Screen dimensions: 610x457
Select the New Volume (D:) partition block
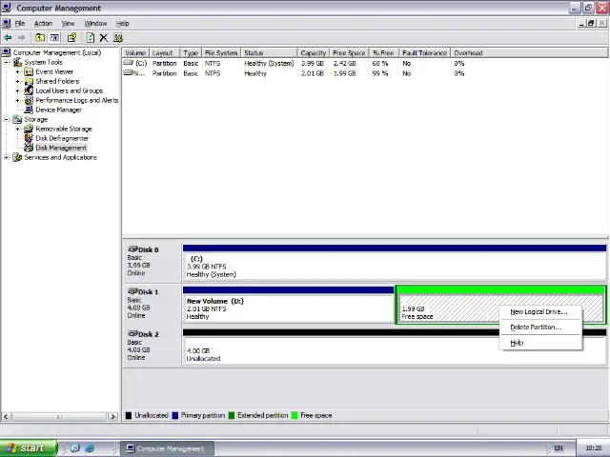(288, 305)
